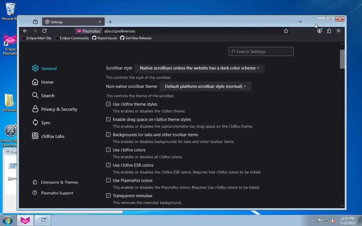This screenshot has height=226, width=362.
Task: Open the hamburger application menu
Action: click(x=339, y=31)
